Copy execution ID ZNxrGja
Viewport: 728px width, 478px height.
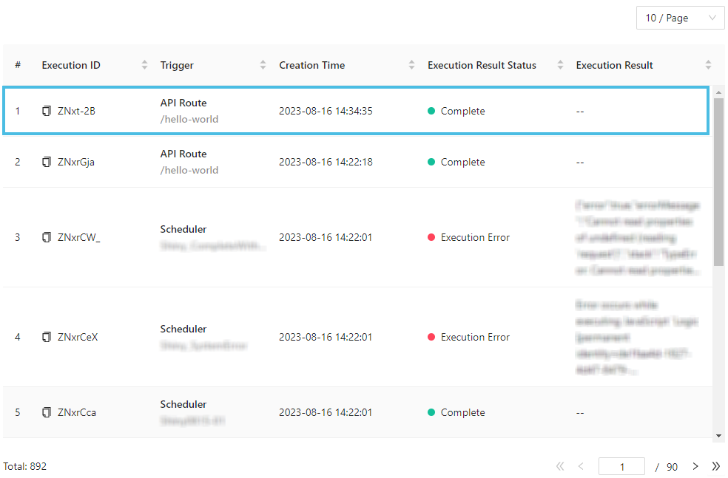47,163
